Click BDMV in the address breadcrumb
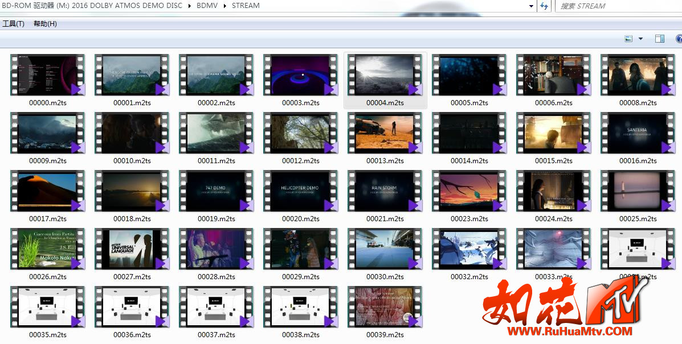 click(x=207, y=6)
